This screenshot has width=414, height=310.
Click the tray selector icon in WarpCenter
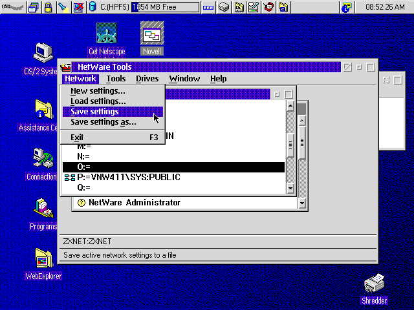point(208,7)
